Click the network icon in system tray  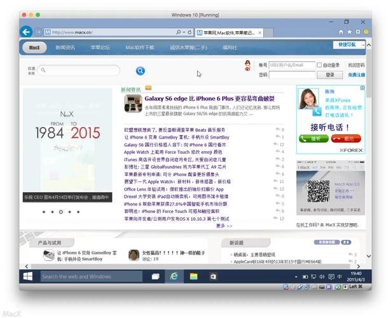click(313, 277)
